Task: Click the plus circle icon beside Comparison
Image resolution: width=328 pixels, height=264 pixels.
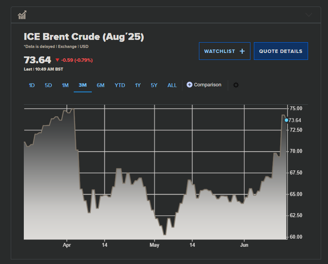Action: [189, 85]
